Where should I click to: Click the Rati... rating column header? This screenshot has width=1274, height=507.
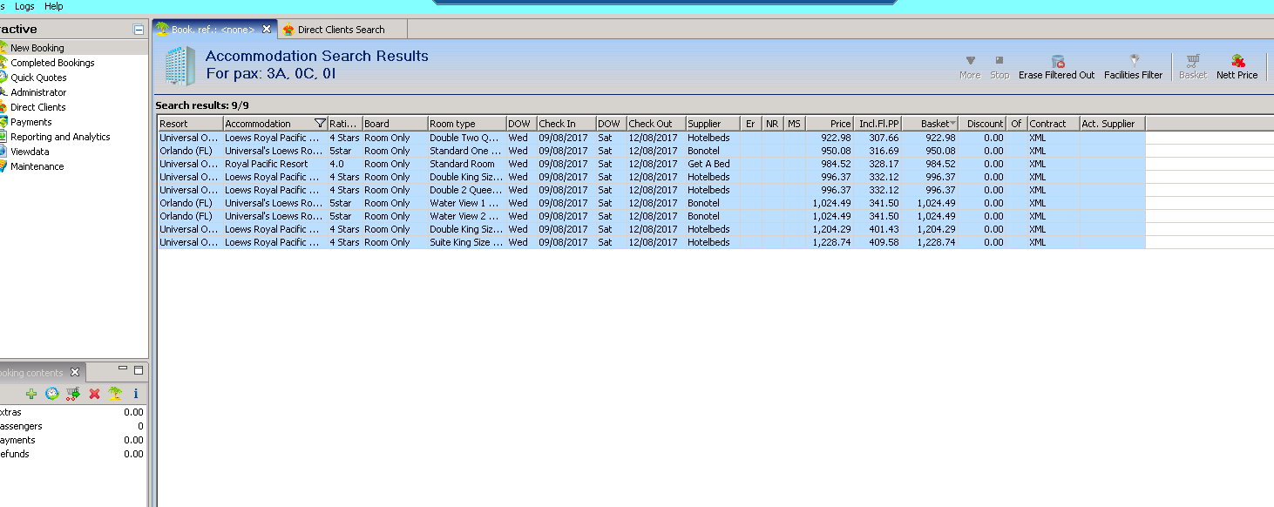click(345, 124)
